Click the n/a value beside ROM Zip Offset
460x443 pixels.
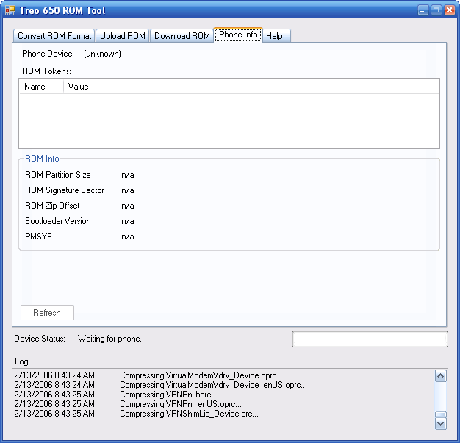(x=128, y=206)
